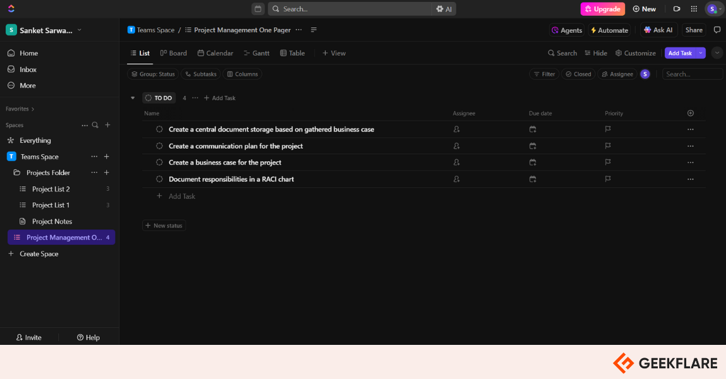Toggle the status circle of the central document storage task
The image size is (726, 379).
[160, 129]
